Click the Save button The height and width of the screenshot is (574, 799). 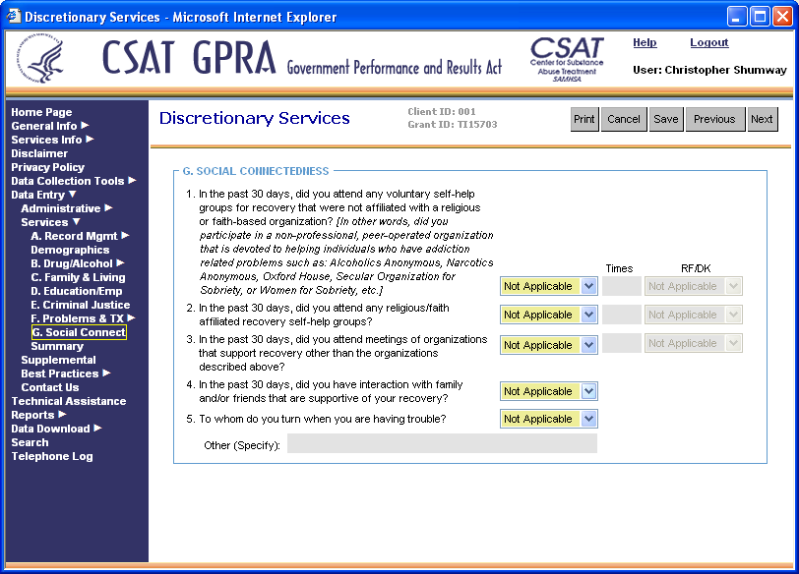[x=666, y=119]
